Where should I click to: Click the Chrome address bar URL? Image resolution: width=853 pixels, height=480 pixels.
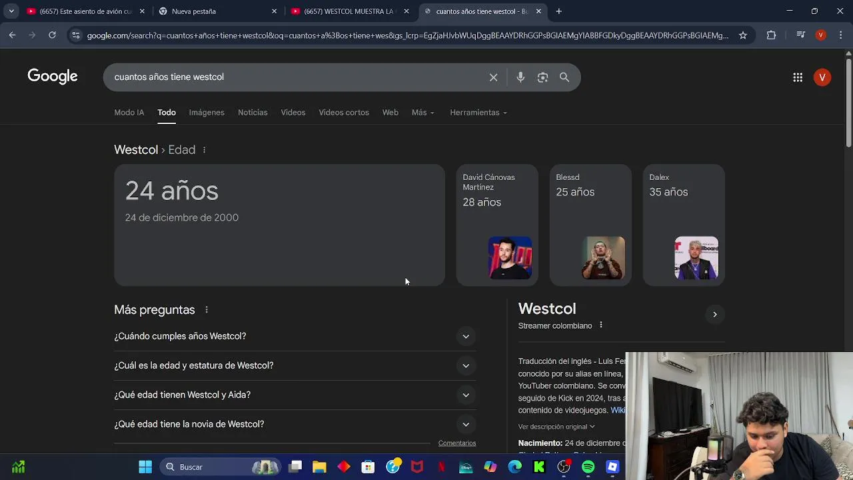408,35
